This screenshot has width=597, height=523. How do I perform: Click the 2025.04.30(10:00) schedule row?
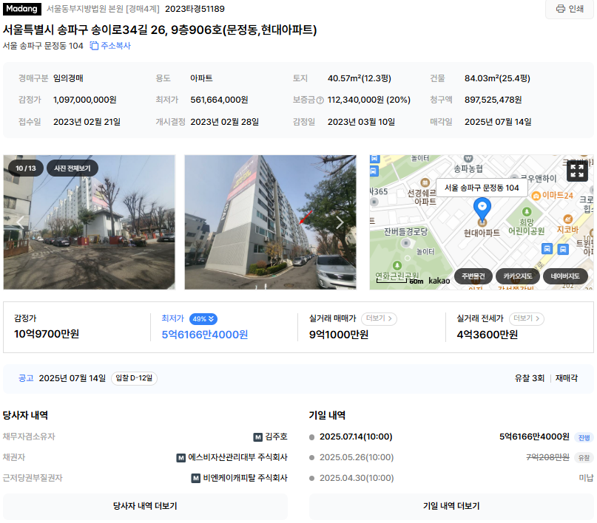coord(451,478)
